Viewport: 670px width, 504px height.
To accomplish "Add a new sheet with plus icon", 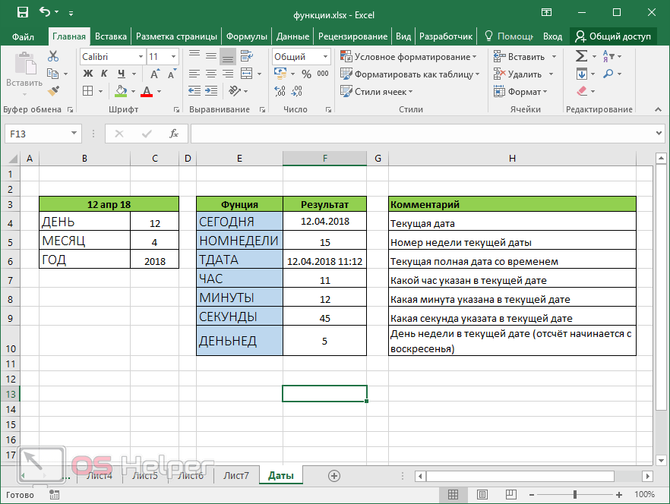I will tap(333, 476).
